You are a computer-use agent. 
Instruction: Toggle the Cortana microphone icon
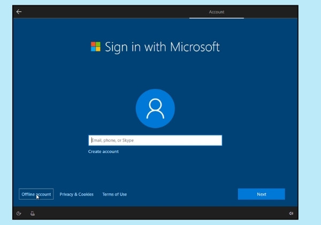33,214
